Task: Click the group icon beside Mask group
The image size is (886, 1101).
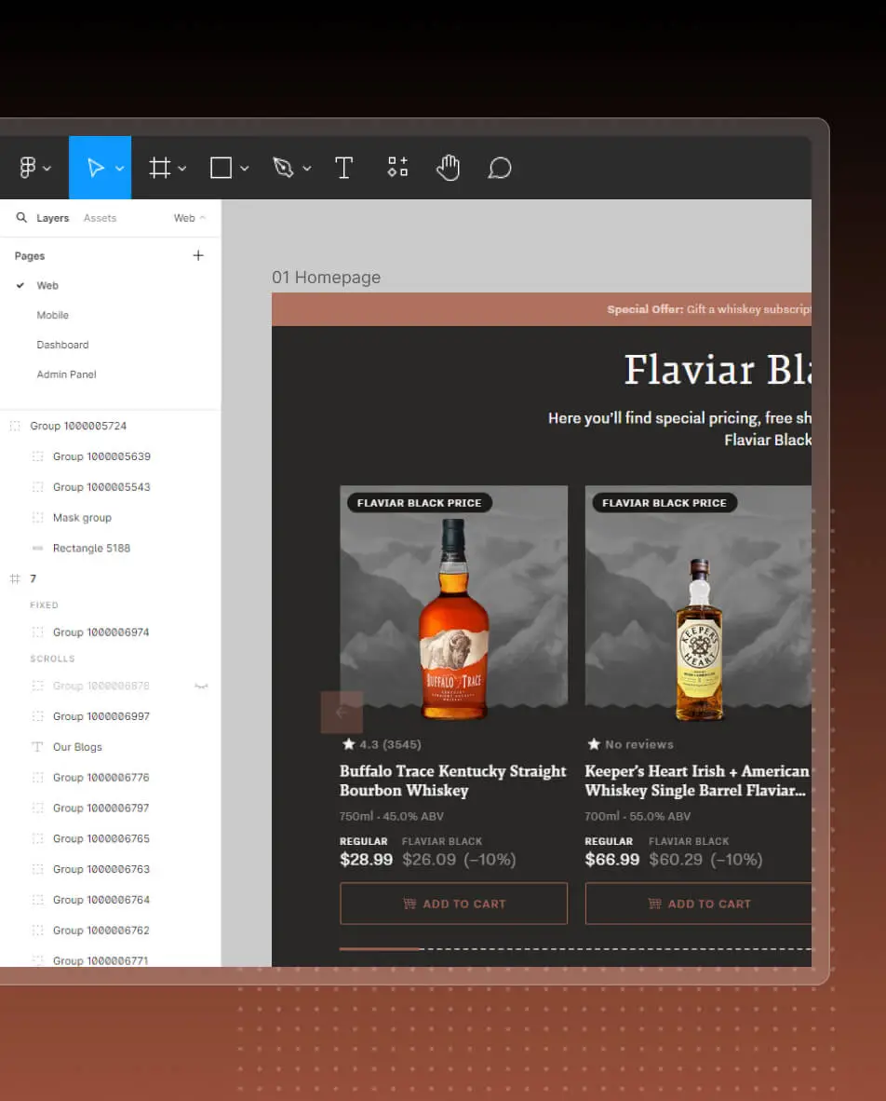Action: tap(38, 518)
